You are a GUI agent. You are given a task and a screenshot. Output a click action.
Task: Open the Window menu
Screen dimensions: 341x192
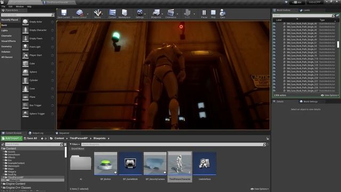pos(20,6)
